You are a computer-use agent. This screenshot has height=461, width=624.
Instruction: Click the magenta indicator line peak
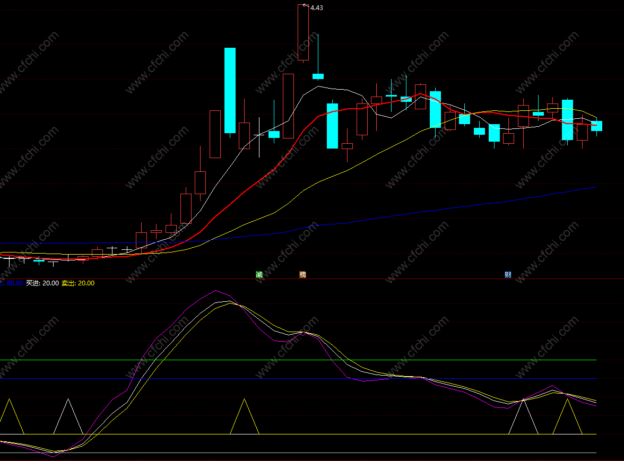pos(215,291)
